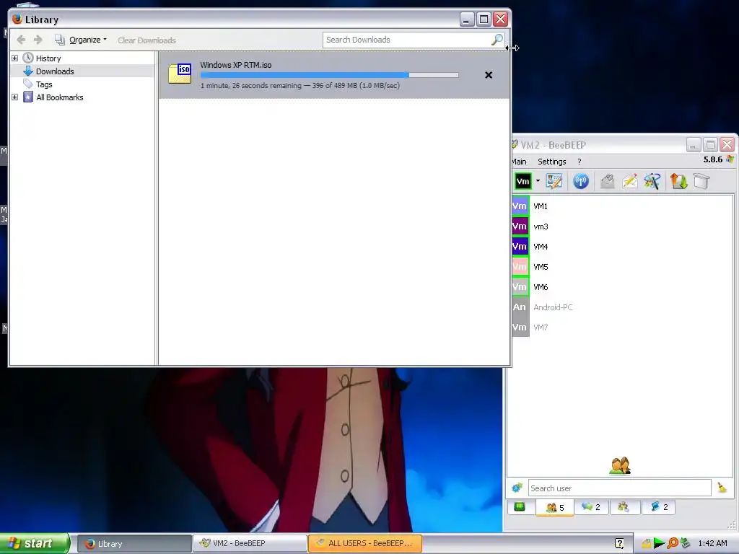Viewport: 739px width, 554px height.
Task: Select Tags in the Library sidebar
Action: (44, 84)
